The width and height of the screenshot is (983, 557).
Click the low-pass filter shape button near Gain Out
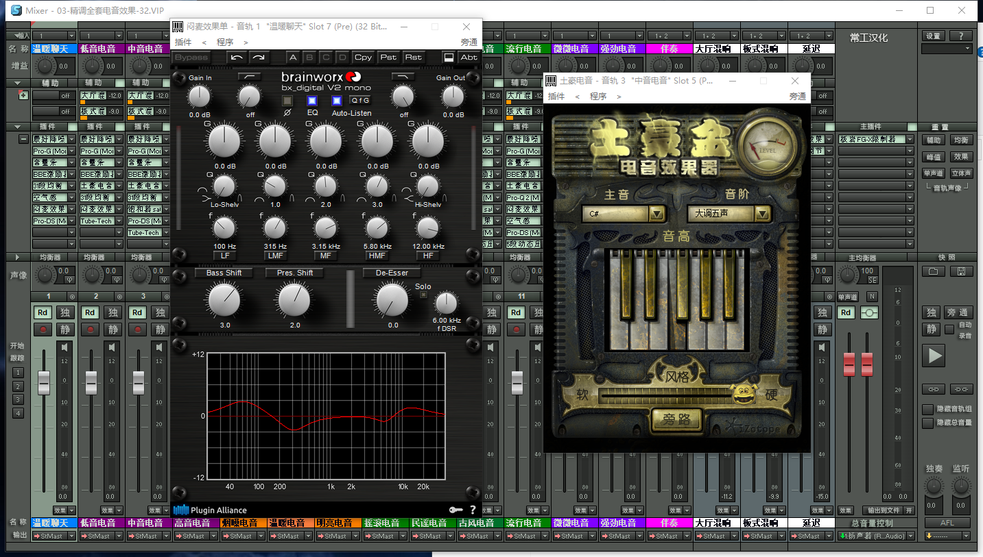click(404, 77)
